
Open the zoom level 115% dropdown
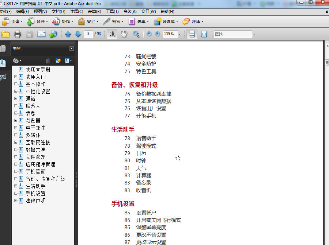[x=180, y=34]
